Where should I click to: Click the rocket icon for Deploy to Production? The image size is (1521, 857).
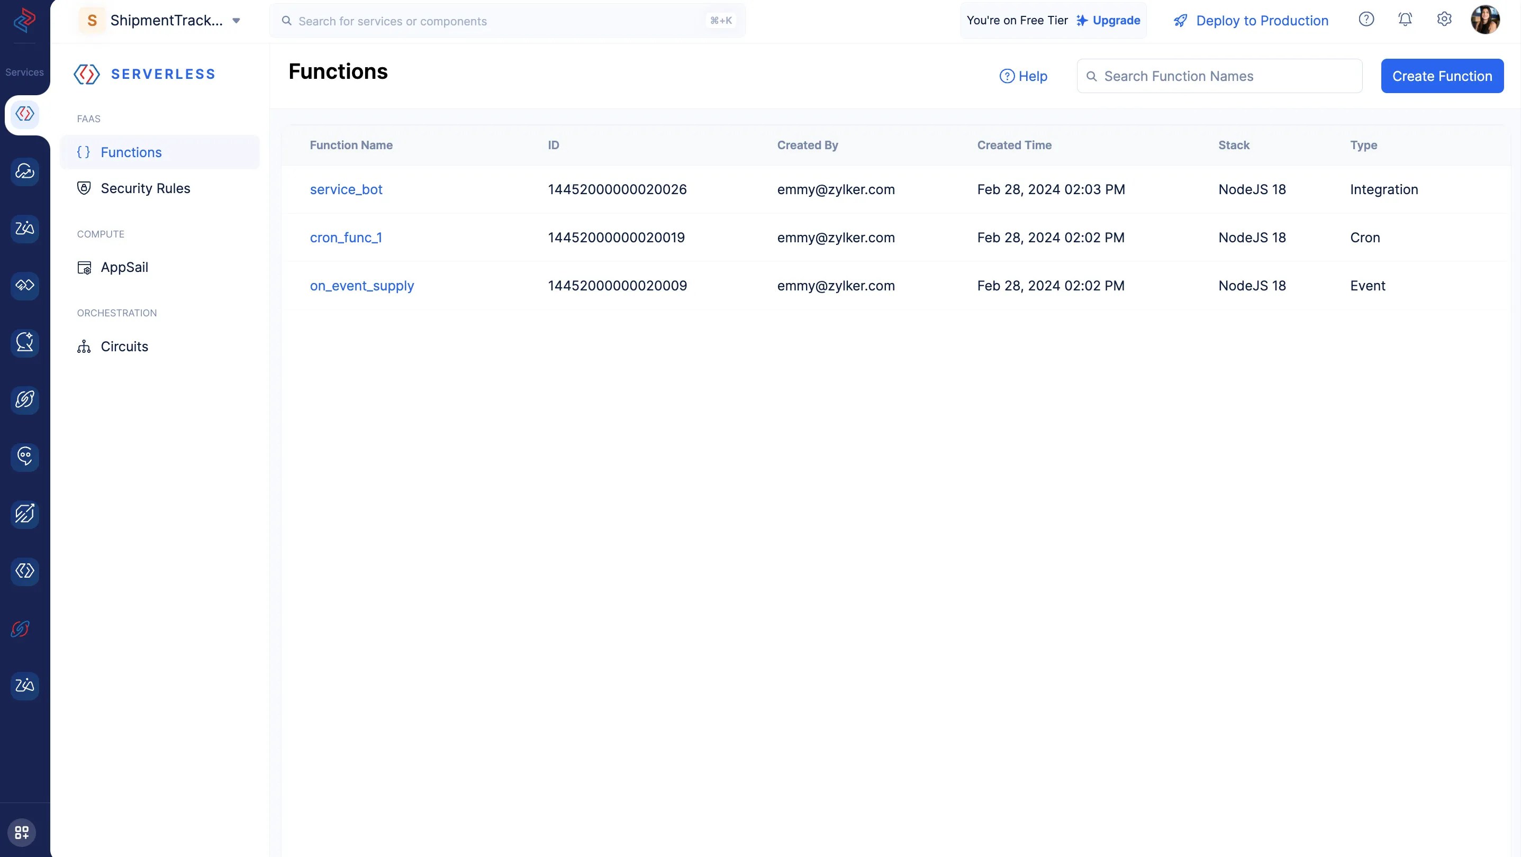point(1180,21)
